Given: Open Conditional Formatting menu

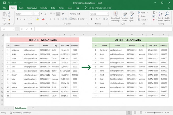Looking at the screenshot, I should point(115,17).
